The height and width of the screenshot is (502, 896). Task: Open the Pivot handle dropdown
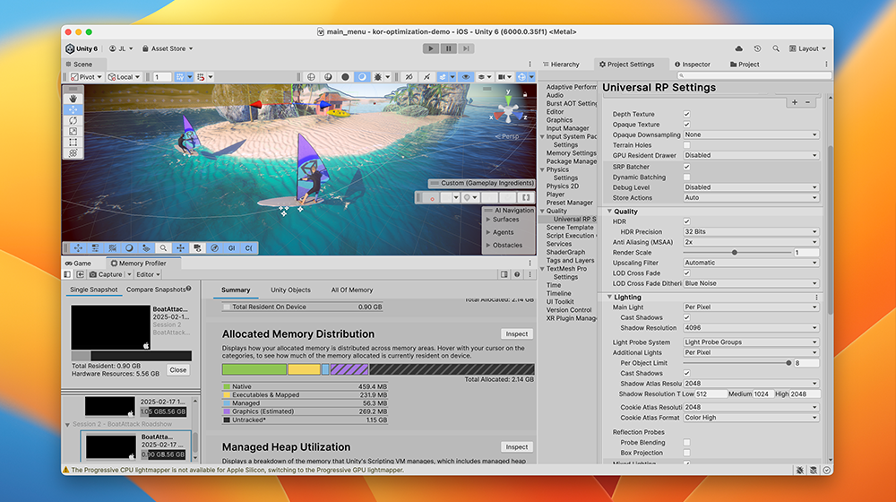[86, 76]
